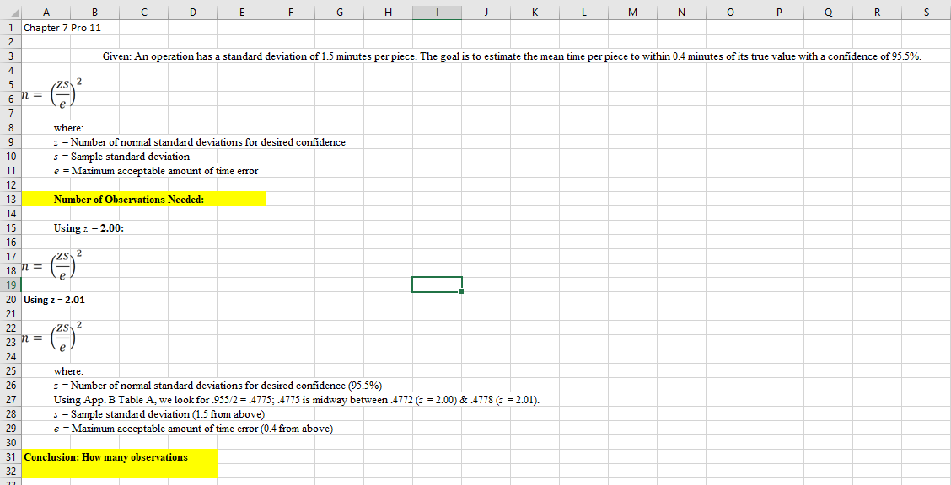Screen dimensions: 951x485
Task: Click the 'where:' text in row 25
Action: click(x=69, y=371)
